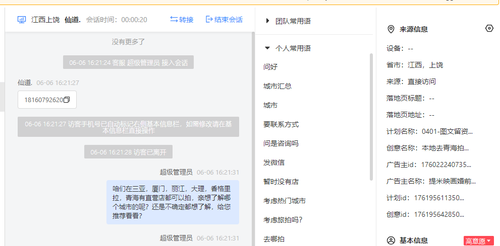Open the 高意愿 intent dropdown
500x246 pixels.
pos(479,241)
